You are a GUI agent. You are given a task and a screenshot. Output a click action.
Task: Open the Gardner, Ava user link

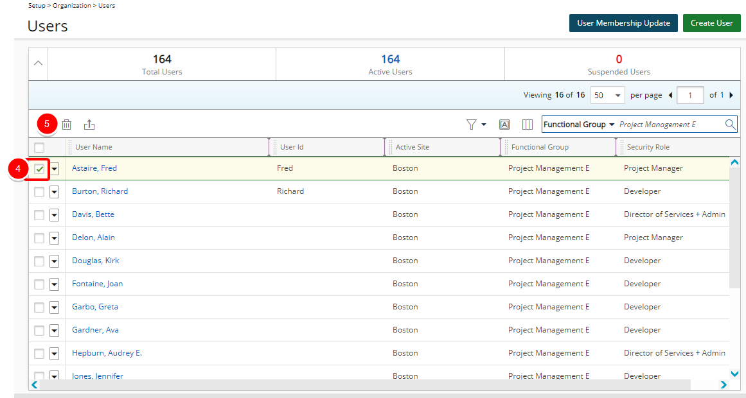(x=96, y=329)
